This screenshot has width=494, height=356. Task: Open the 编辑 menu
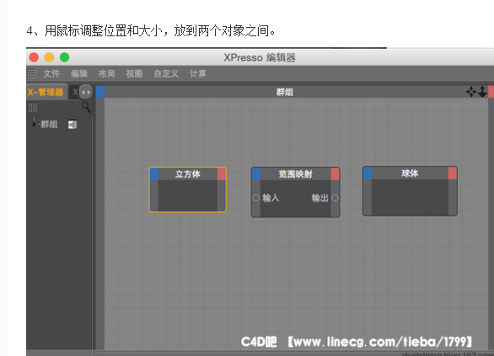(x=79, y=73)
